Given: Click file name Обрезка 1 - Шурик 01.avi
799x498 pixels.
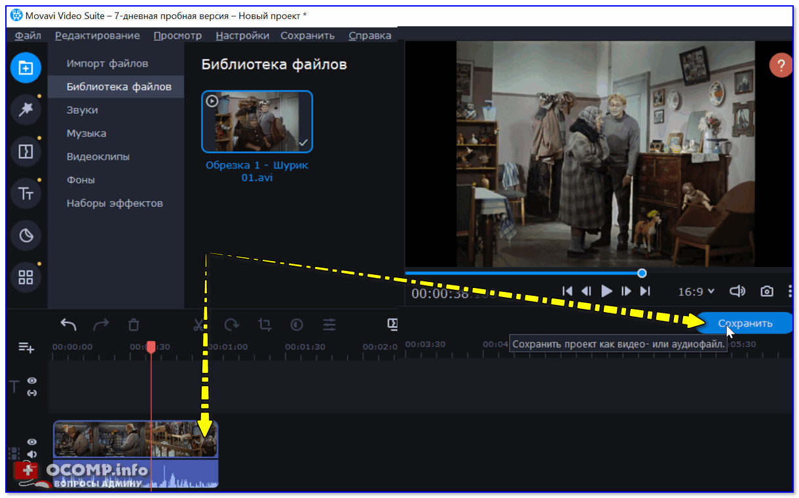Looking at the screenshot, I should pos(257,171).
